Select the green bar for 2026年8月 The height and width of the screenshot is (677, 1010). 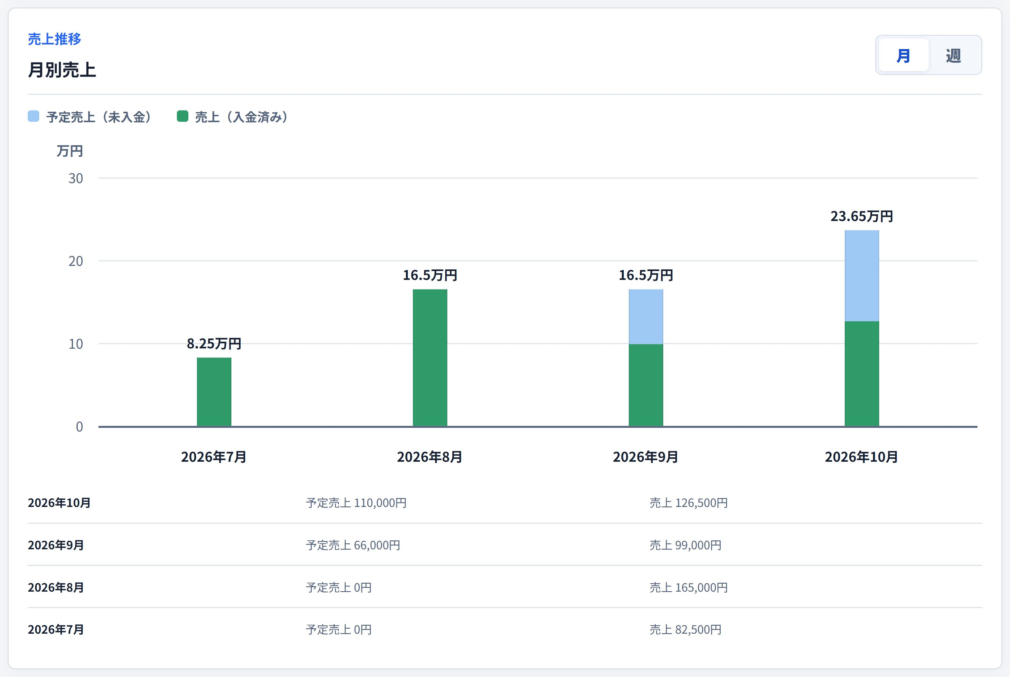(x=430, y=358)
